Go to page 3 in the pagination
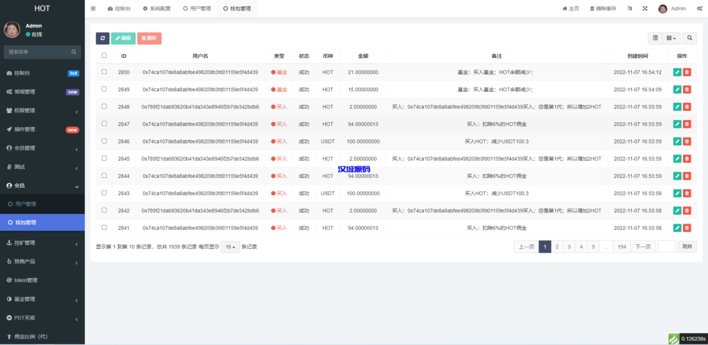 click(569, 246)
